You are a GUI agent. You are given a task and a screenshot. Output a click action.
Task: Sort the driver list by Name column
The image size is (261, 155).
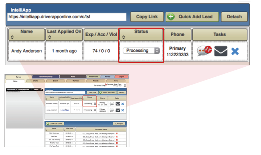coord(54,129)
